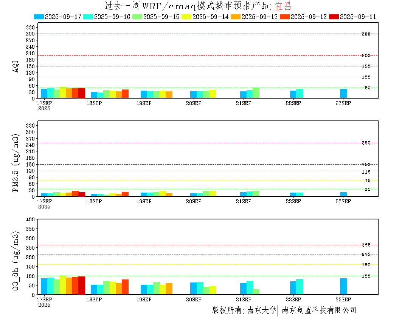The width and height of the screenshot is (416, 321).
Task: Click the 100 threshold label in AQI chart
Action: [x=366, y=77]
